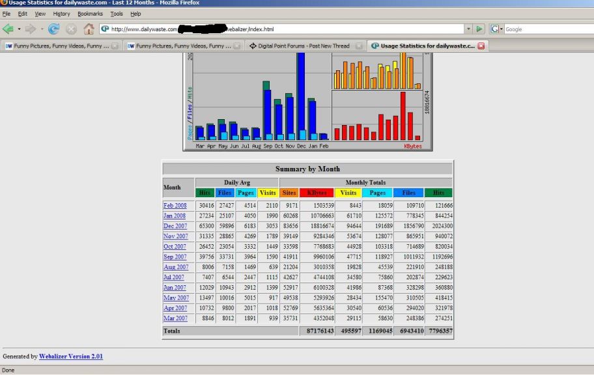
Task: Click the Summary by Month table title
Action: pos(307,169)
